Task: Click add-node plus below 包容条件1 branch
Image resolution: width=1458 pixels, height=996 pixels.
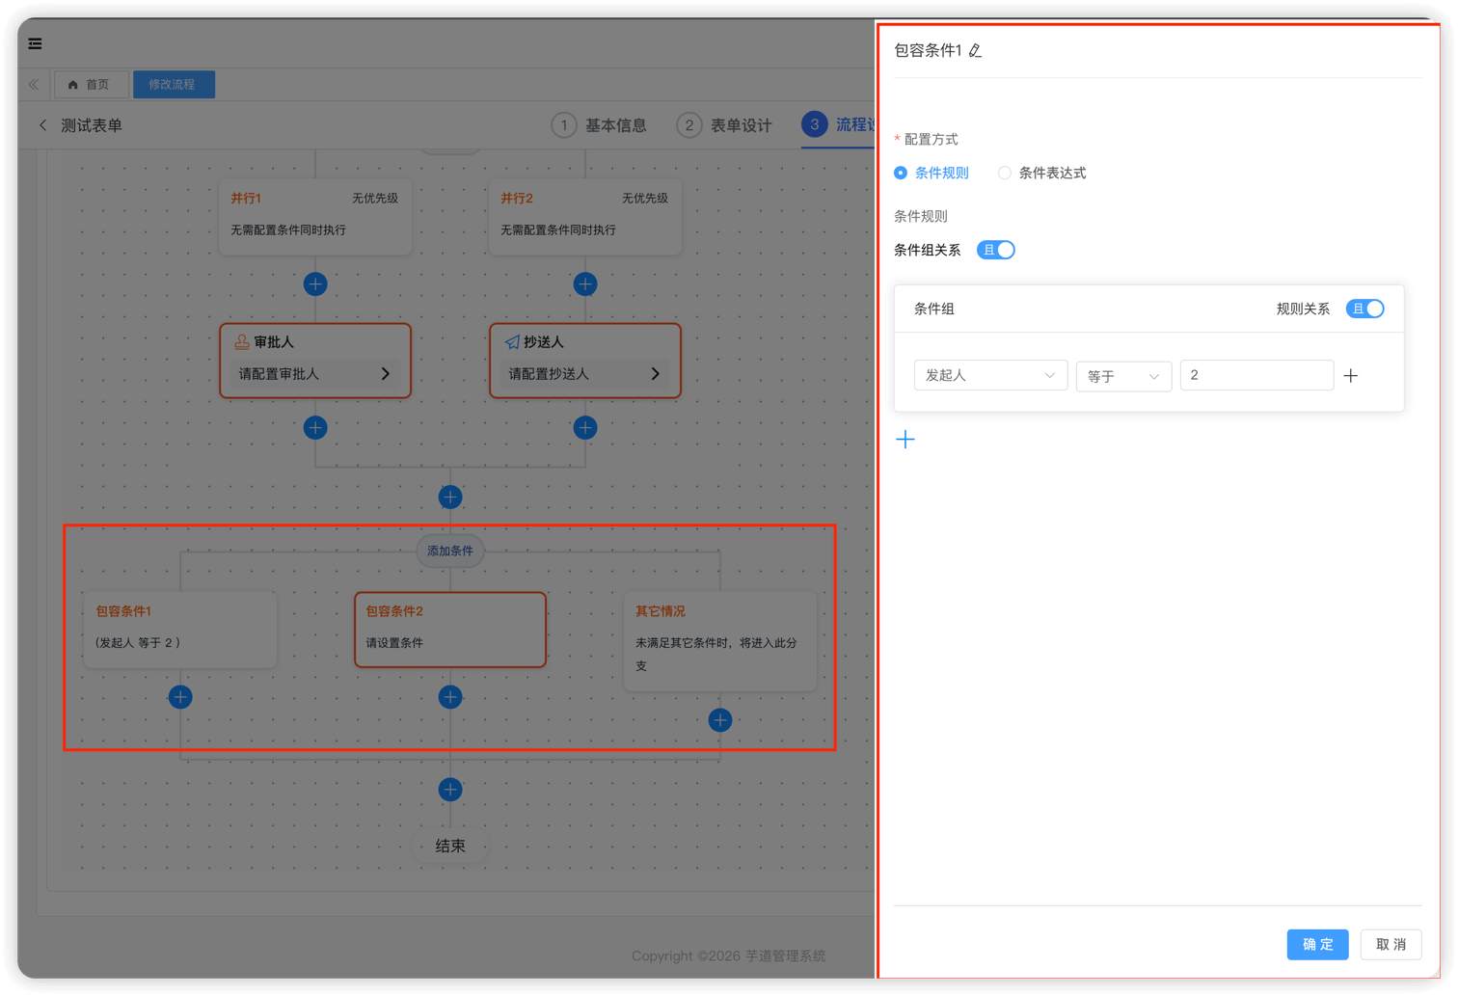Action: pyautogui.click(x=180, y=697)
